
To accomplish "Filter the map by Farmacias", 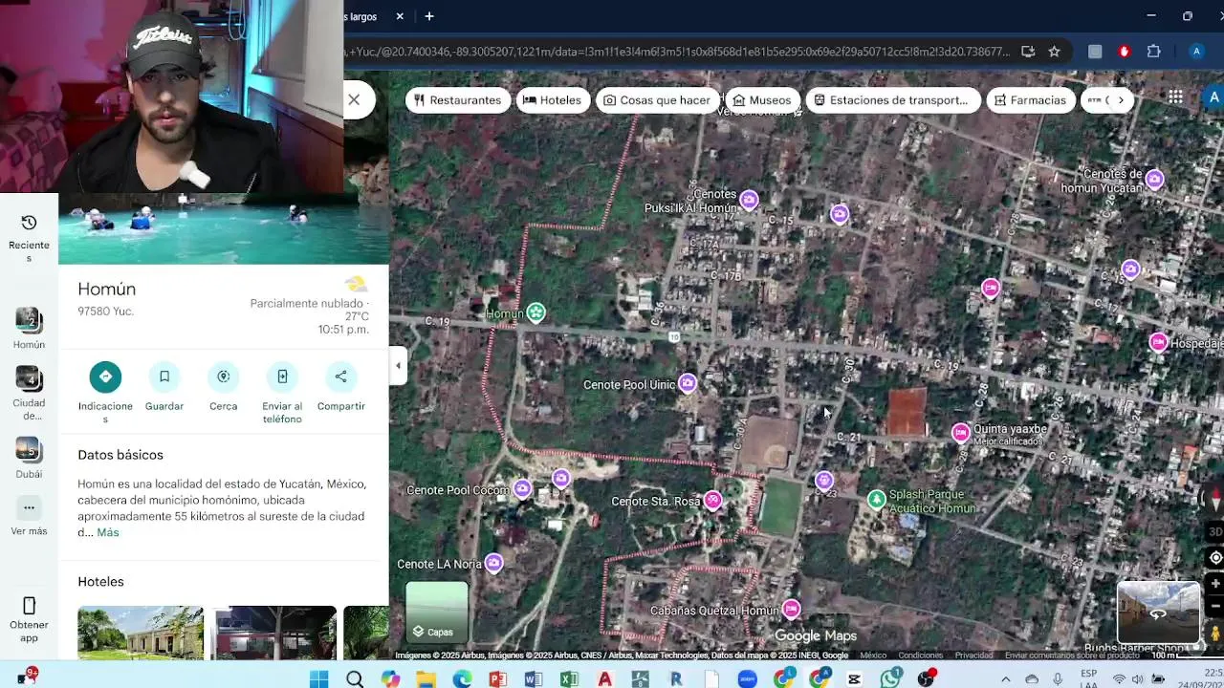I will (x=1030, y=100).
